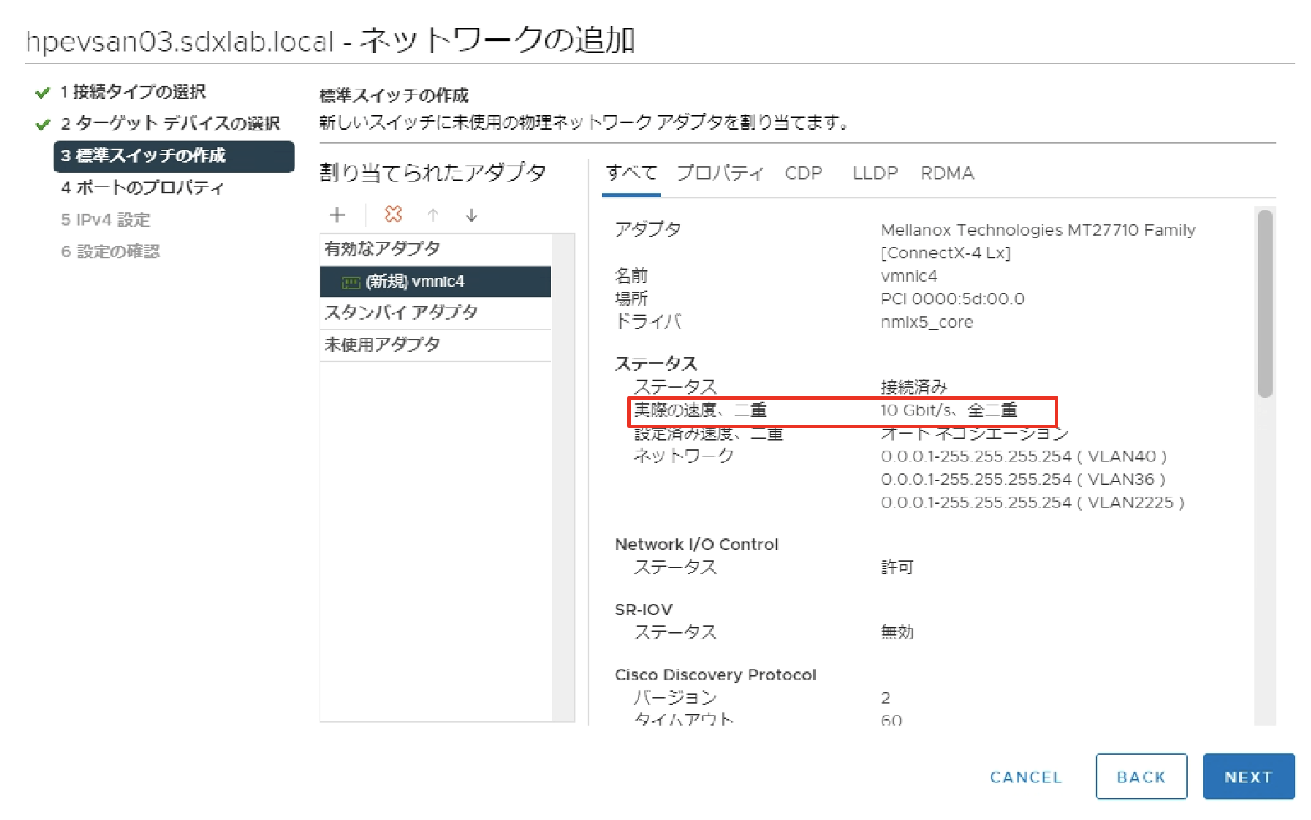The image size is (1311, 820).
Task: Click the Network I/O Control heading
Action: 696,544
